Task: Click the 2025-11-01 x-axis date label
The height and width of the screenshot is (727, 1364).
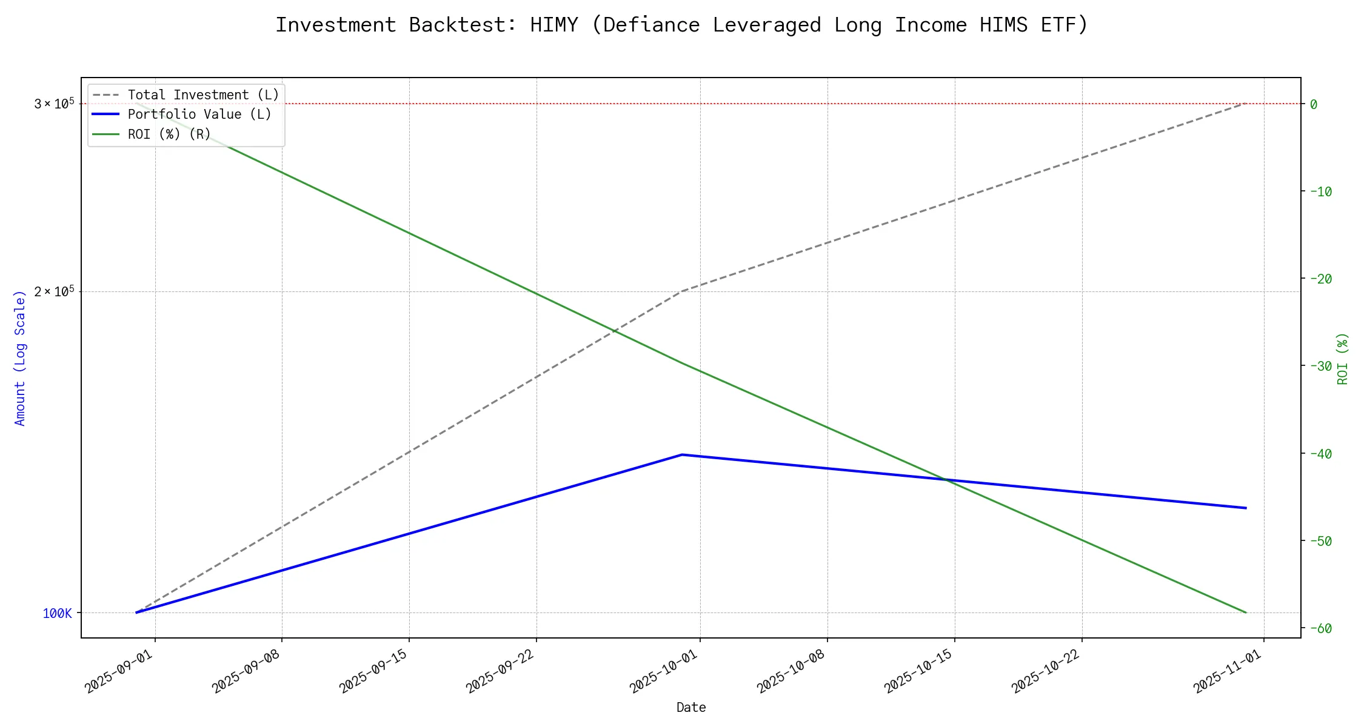Action: (1228, 672)
